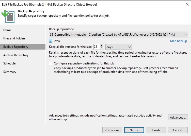Continue with the Next button
Viewport: 191px width, 136px height.
coord(134,130)
